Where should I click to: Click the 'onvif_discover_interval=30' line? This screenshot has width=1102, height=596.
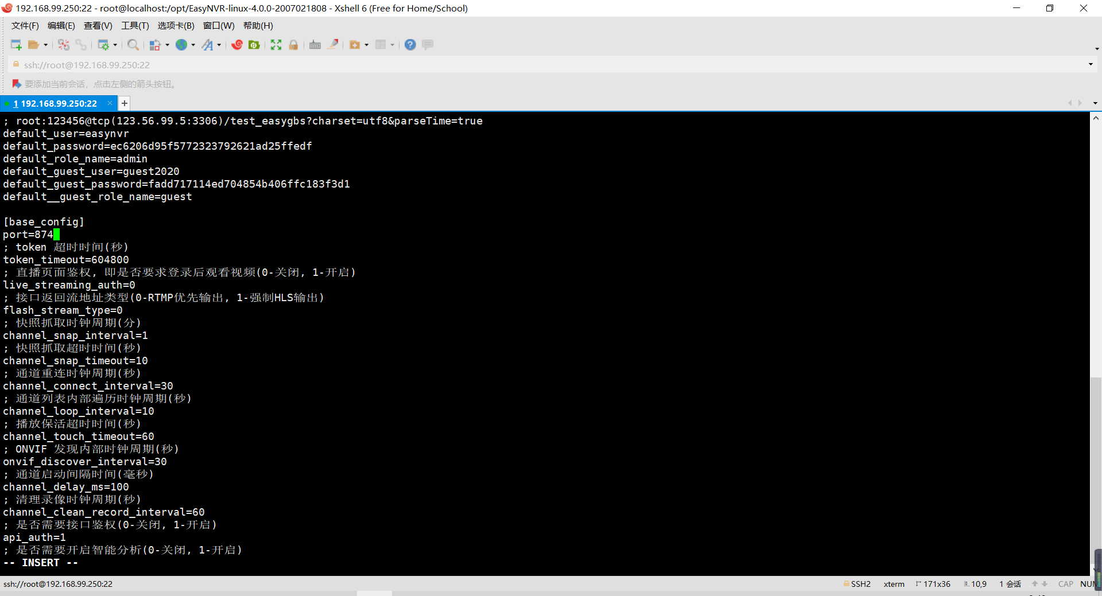(85, 462)
